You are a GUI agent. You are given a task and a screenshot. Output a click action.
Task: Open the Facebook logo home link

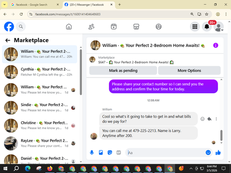click(x=9, y=27)
